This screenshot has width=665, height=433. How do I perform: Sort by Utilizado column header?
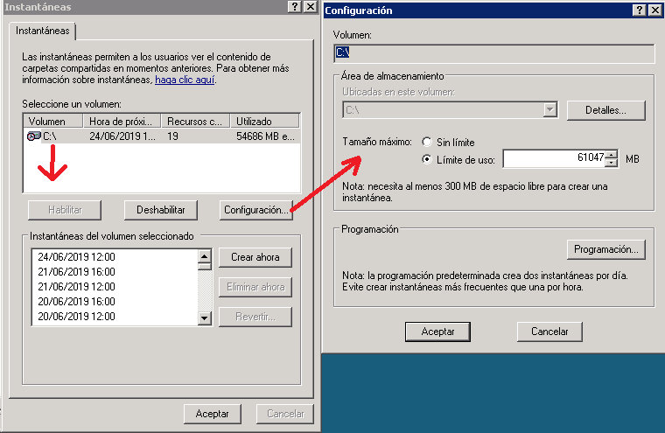point(264,122)
